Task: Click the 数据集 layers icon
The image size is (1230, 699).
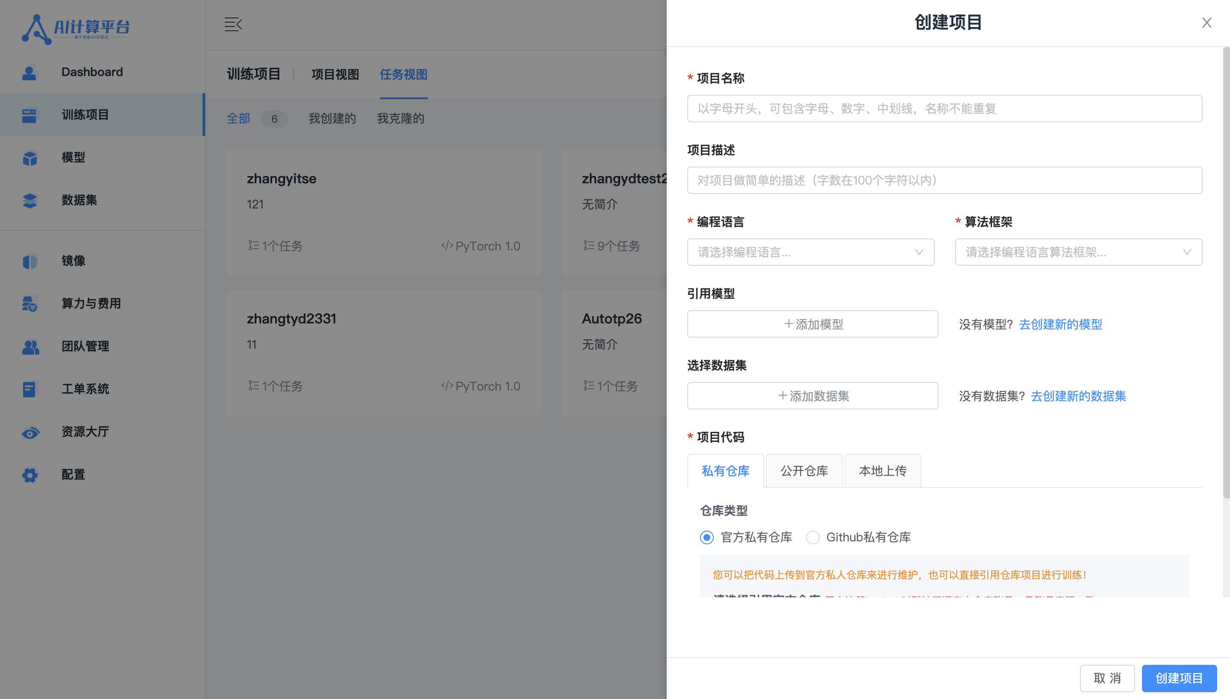Action: tap(29, 201)
